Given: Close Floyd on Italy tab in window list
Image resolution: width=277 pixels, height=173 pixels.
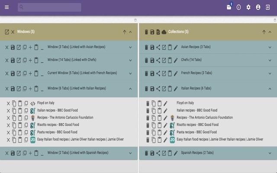Looking at the screenshot, I should 8,103.
